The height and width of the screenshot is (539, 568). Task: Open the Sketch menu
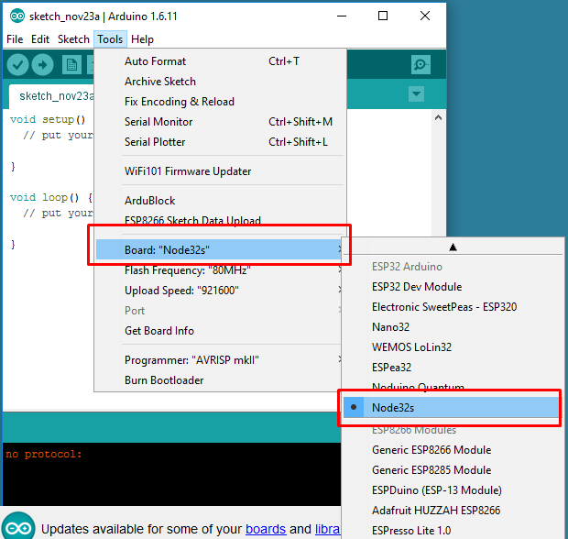click(73, 39)
